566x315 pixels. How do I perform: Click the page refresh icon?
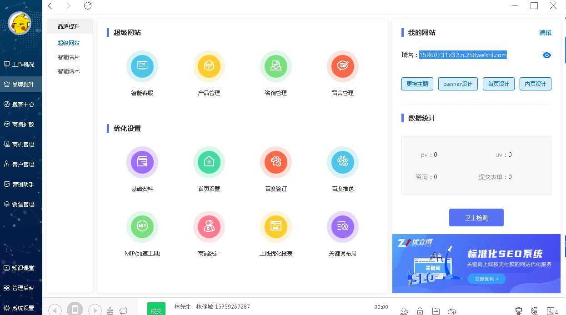[x=88, y=5]
